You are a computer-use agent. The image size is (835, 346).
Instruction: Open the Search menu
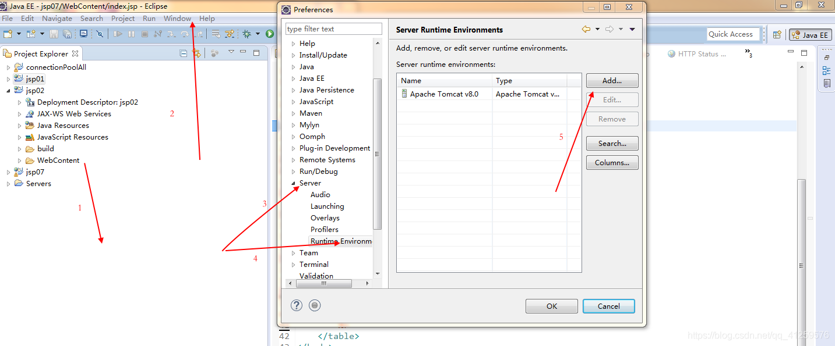pyautogui.click(x=91, y=18)
